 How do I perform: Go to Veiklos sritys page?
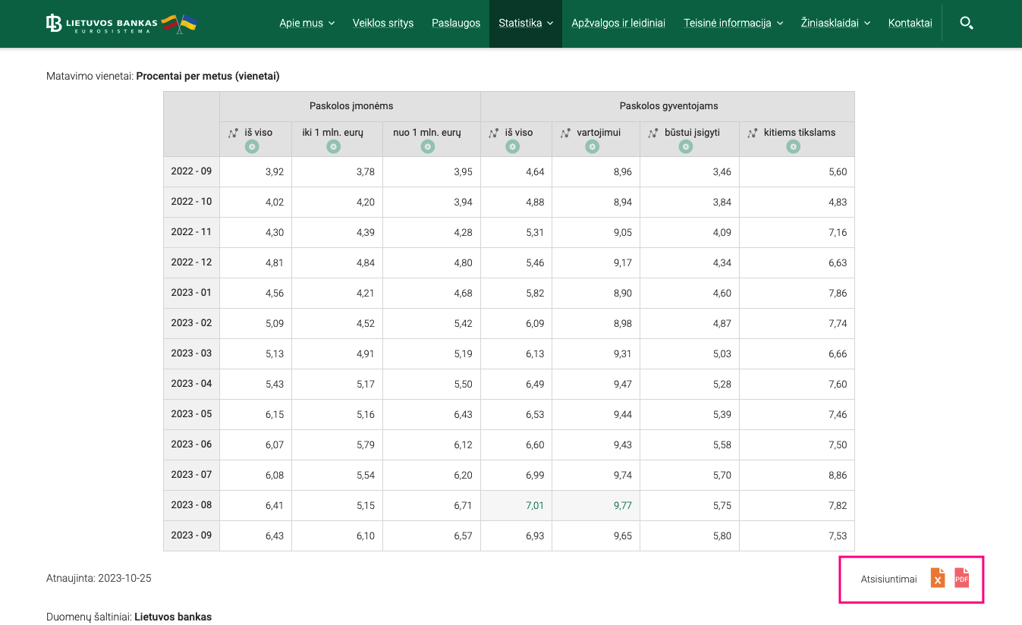[x=383, y=23]
